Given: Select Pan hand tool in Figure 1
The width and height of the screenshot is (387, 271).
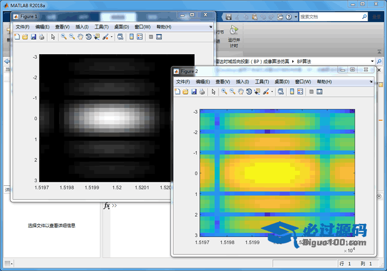Looking at the screenshot, I should pos(80,37).
